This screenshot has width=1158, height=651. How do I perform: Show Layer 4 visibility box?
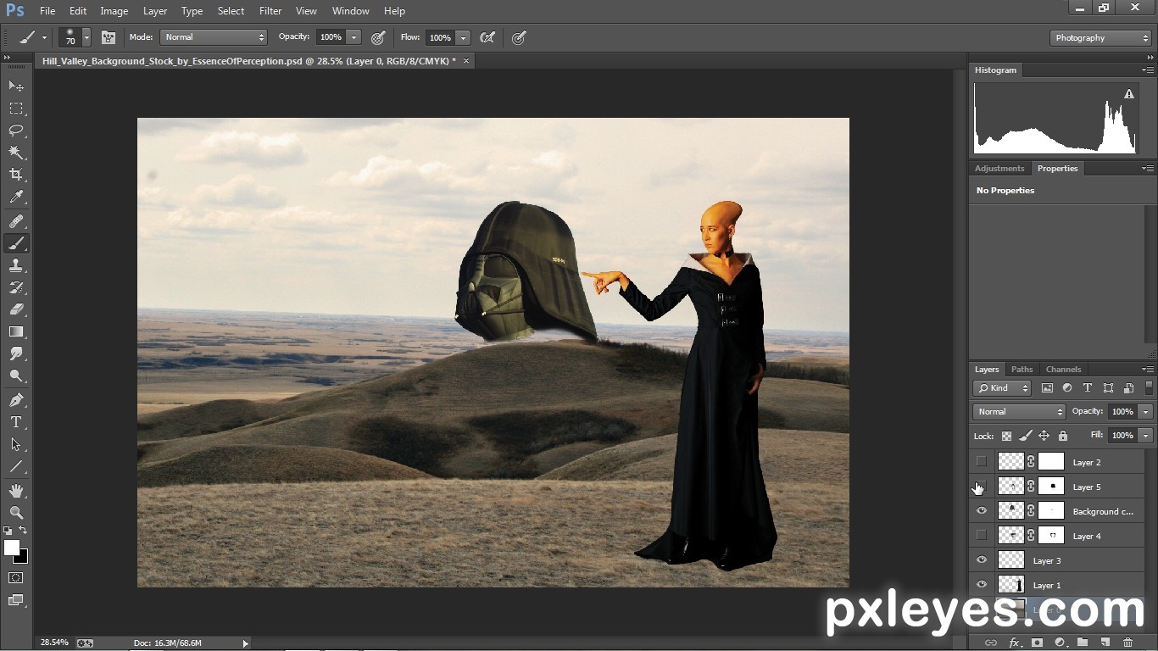point(982,536)
